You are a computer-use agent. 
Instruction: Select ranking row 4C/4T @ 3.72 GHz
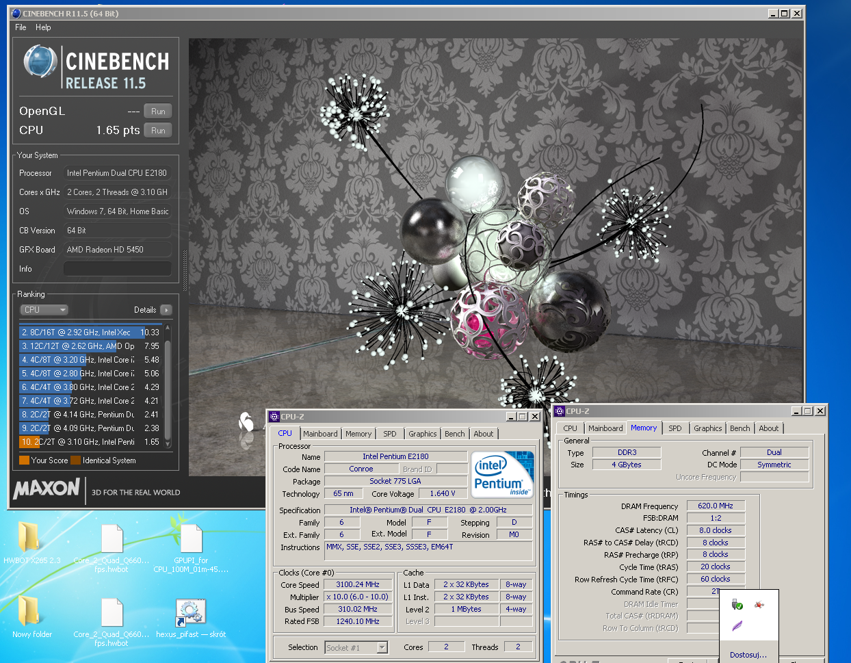coord(90,401)
